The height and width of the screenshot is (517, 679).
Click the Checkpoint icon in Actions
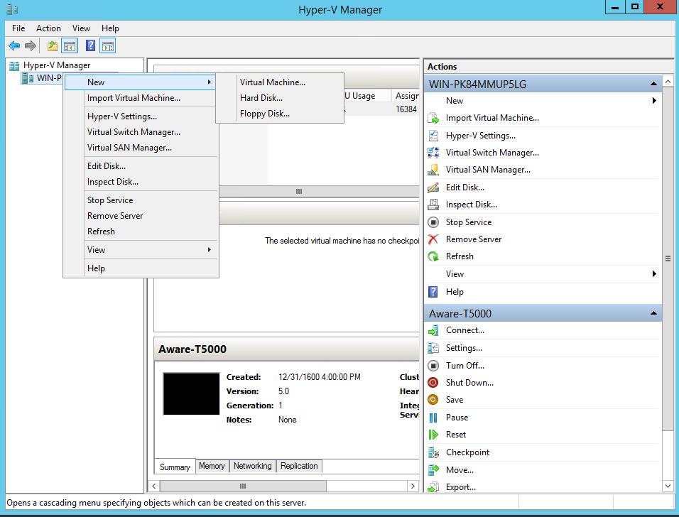[x=433, y=452]
